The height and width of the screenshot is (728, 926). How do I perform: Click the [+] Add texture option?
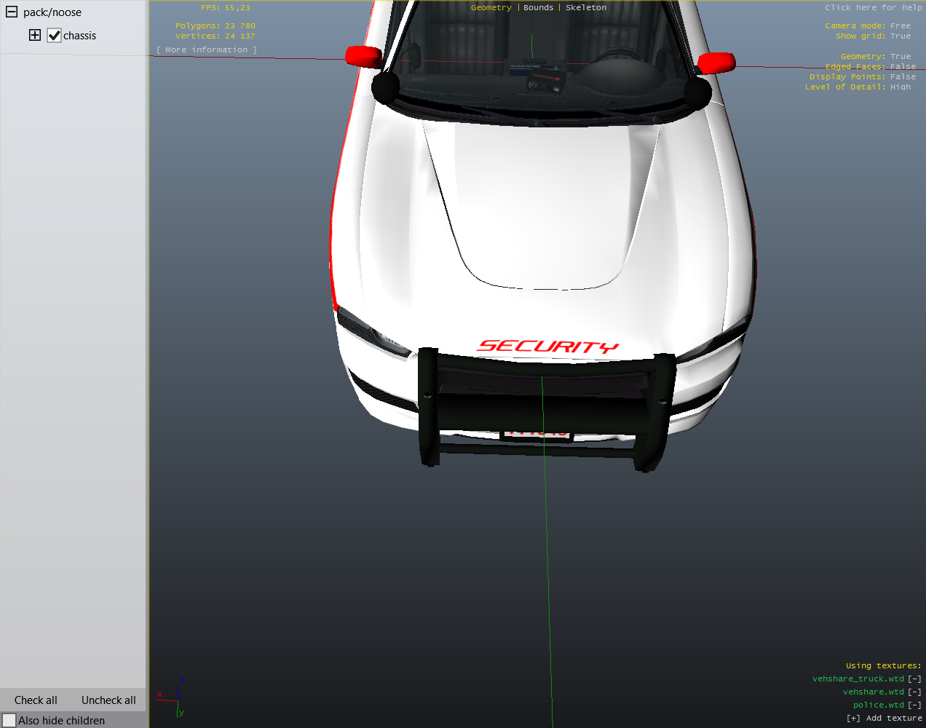click(884, 718)
